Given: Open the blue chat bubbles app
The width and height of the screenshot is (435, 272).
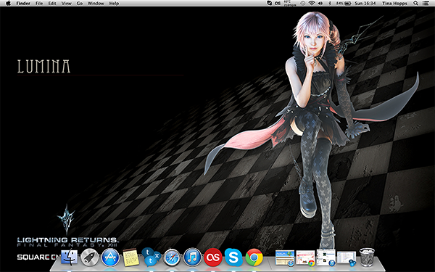Looking at the screenshot, I should pyautogui.click(x=152, y=257).
